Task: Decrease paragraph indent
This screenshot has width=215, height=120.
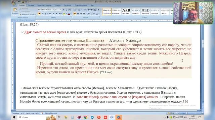Action: (89, 10)
